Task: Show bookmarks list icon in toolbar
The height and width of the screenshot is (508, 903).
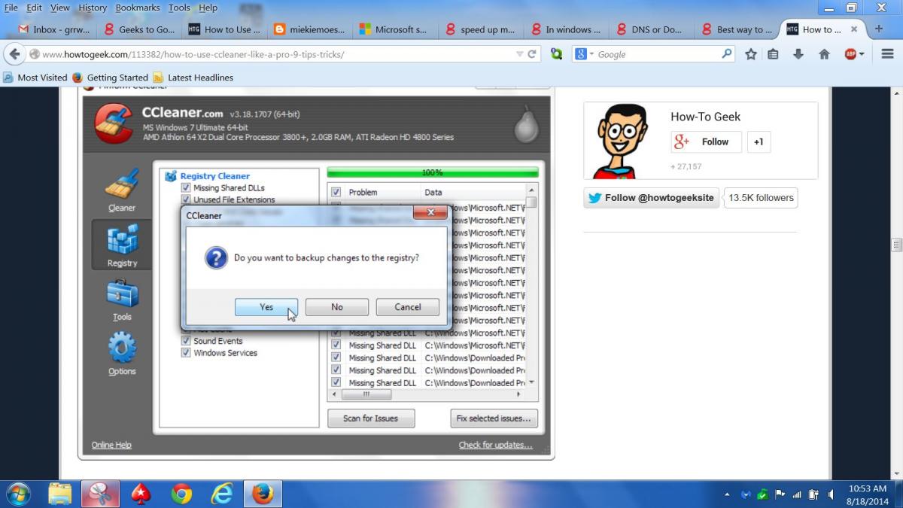Action: tap(774, 54)
